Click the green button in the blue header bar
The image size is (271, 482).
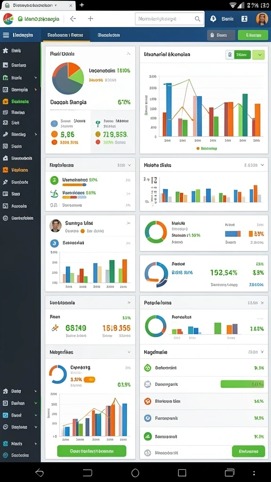tap(253, 35)
